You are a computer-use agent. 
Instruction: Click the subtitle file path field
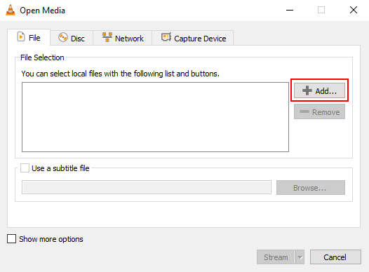147,187
